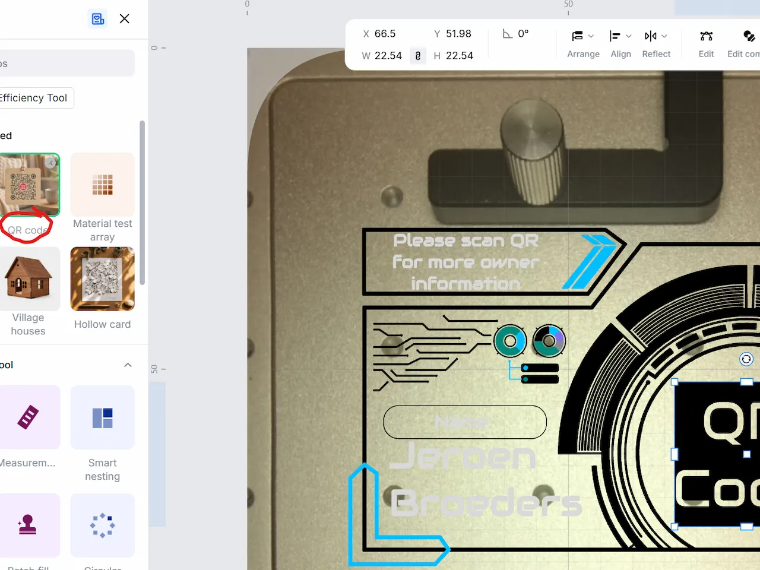Edit the H height value 22.54

[460, 56]
